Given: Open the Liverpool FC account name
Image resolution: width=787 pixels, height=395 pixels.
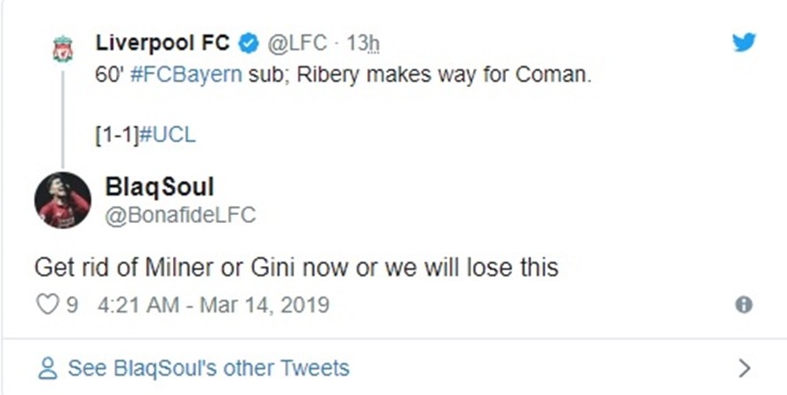Looking at the screenshot, I should [162, 43].
